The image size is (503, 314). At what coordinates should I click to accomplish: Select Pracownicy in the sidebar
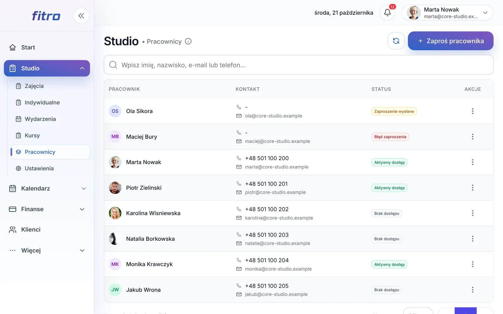pos(50,152)
